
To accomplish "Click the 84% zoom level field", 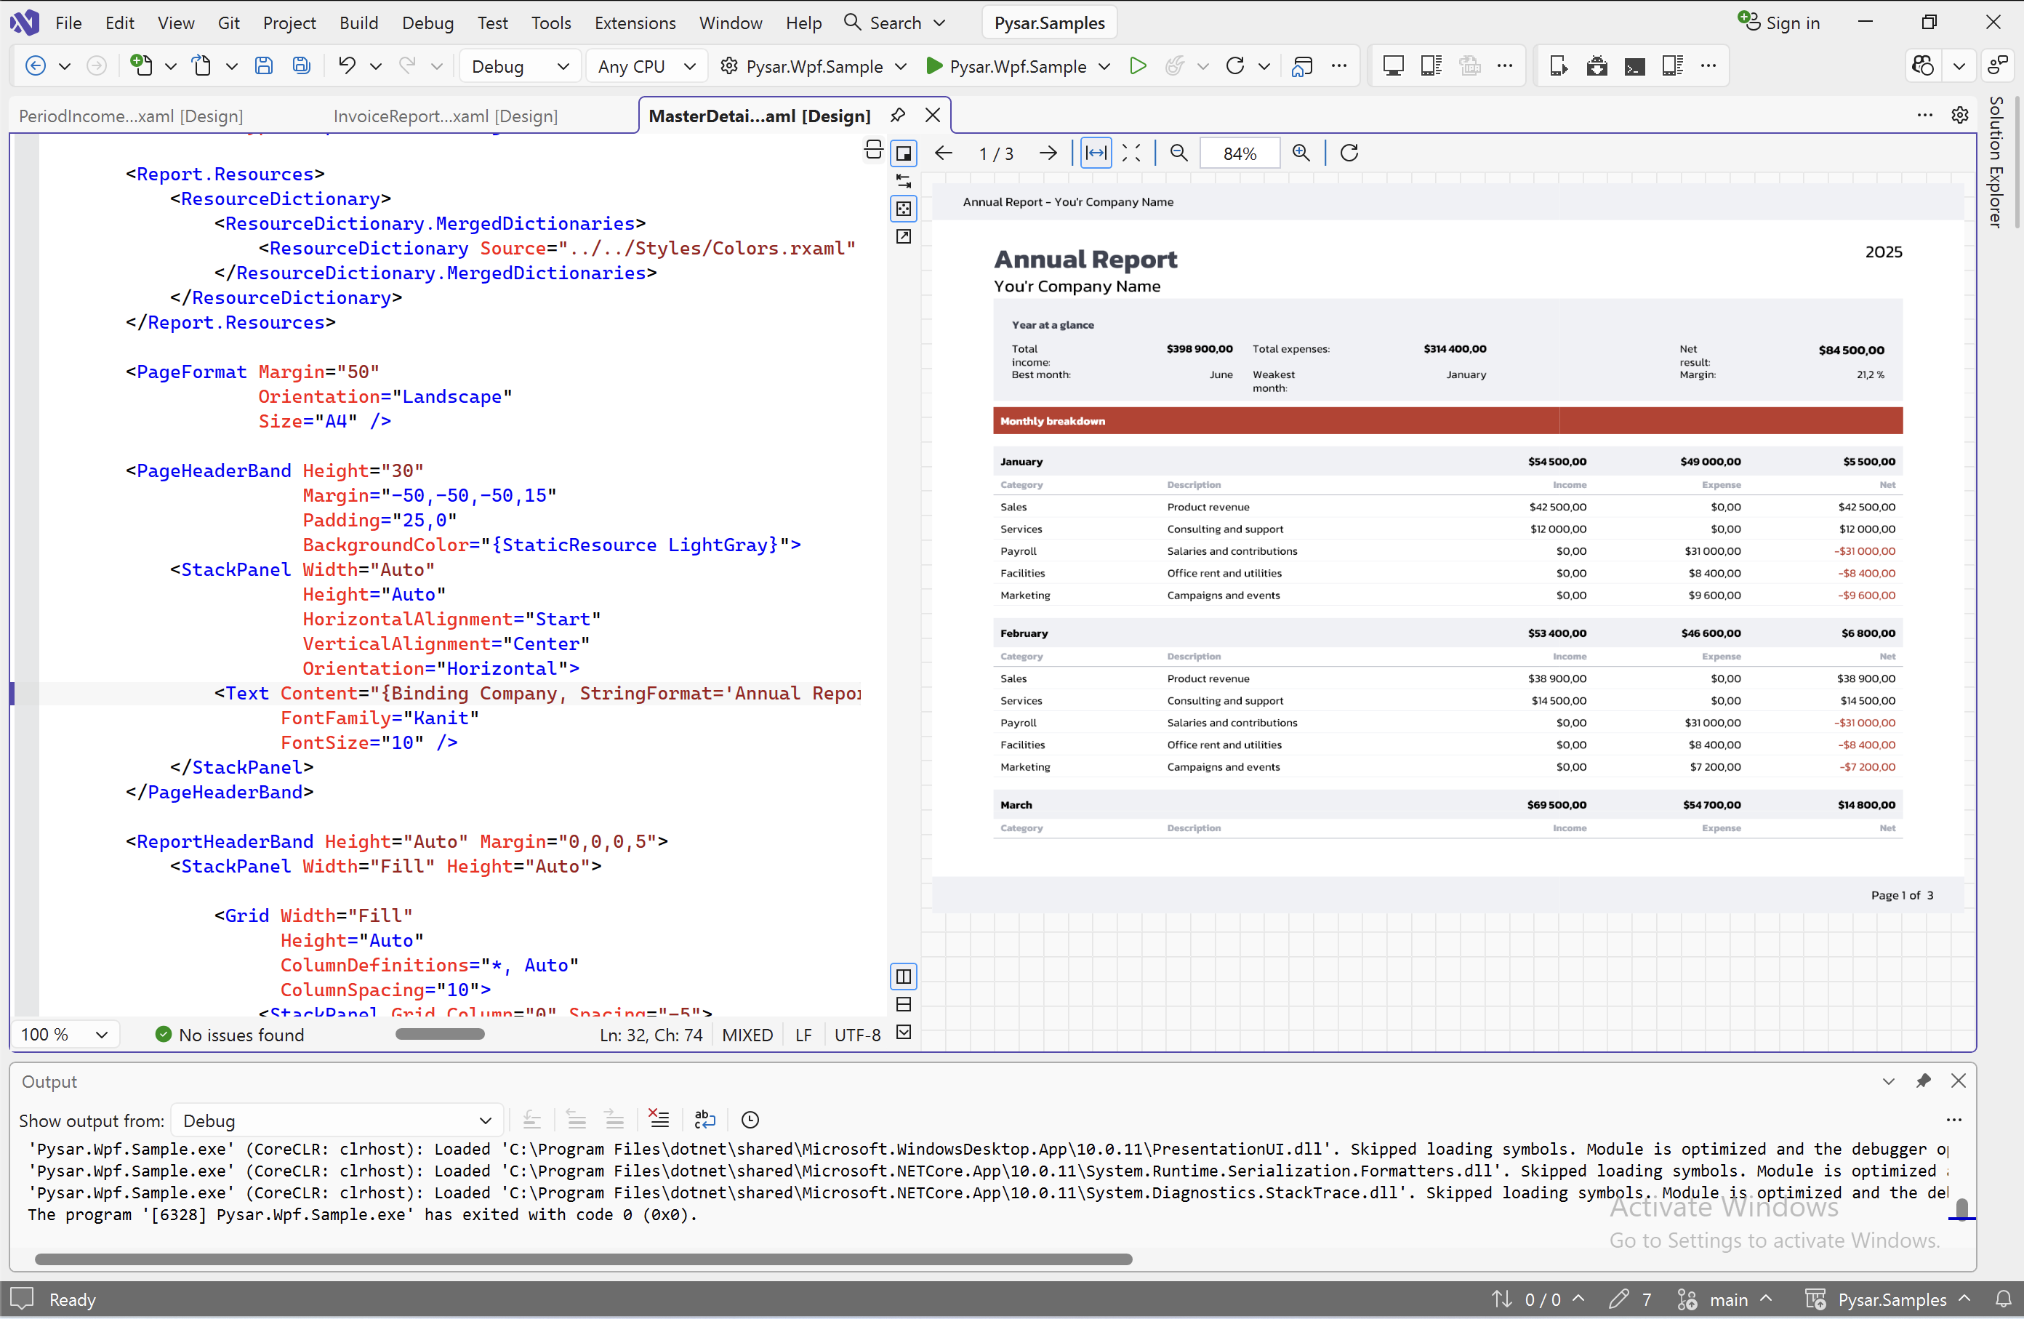I will (1239, 153).
